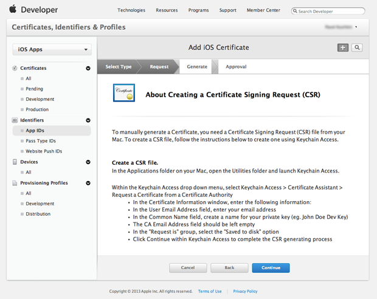377x299 pixels.
Task: Click the Provisioning Profiles document icon
Action: click(15, 183)
